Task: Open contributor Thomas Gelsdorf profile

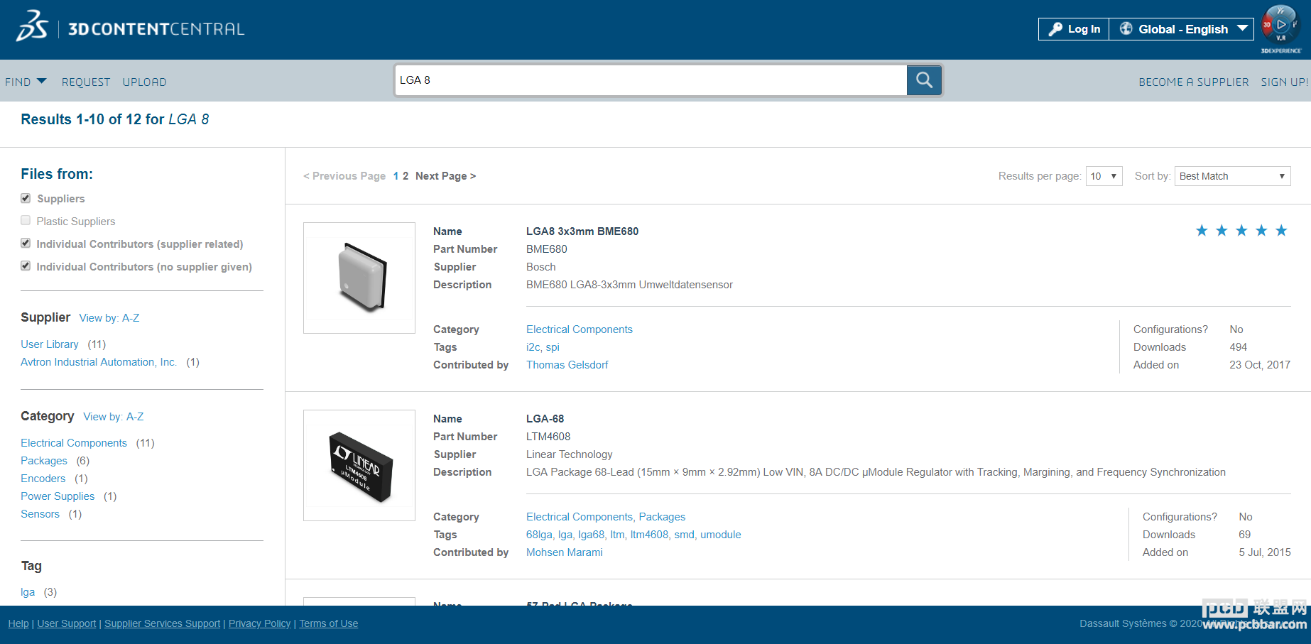Action: (567, 365)
